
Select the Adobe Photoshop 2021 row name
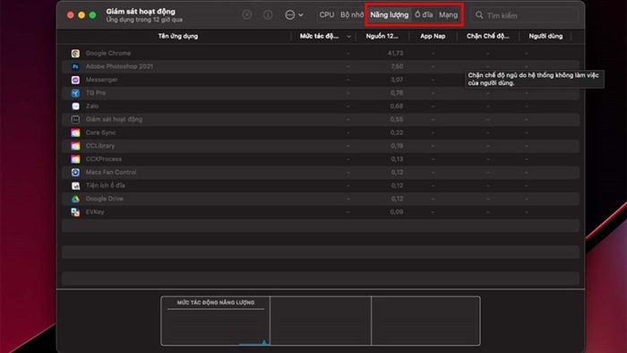119,66
